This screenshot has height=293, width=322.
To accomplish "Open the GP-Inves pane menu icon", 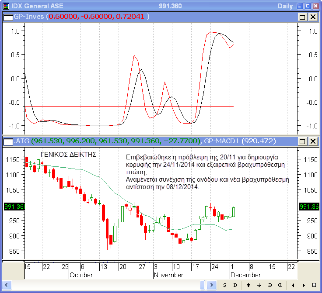I will (x=8, y=17).
